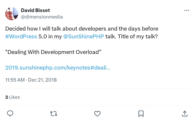
Task: Follow the 2019.sunshinephp.com keynotes link
Action: click(x=58, y=68)
